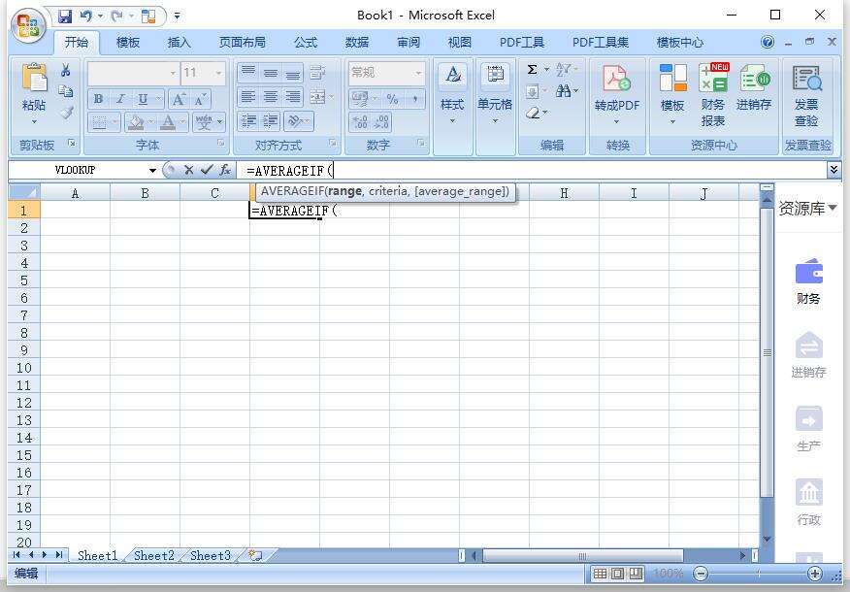Switch to Page Layout view

point(617,573)
